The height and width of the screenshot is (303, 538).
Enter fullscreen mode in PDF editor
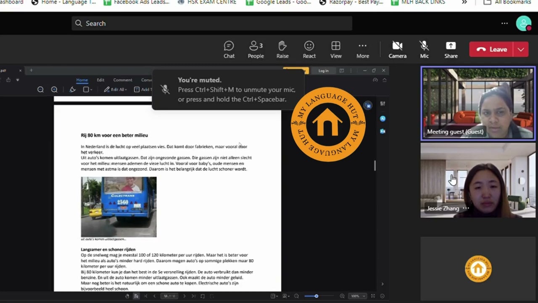(373, 296)
